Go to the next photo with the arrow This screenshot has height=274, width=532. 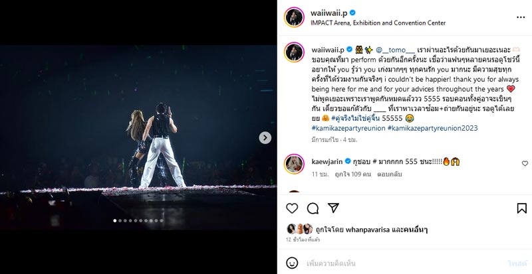click(x=265, y=137)
